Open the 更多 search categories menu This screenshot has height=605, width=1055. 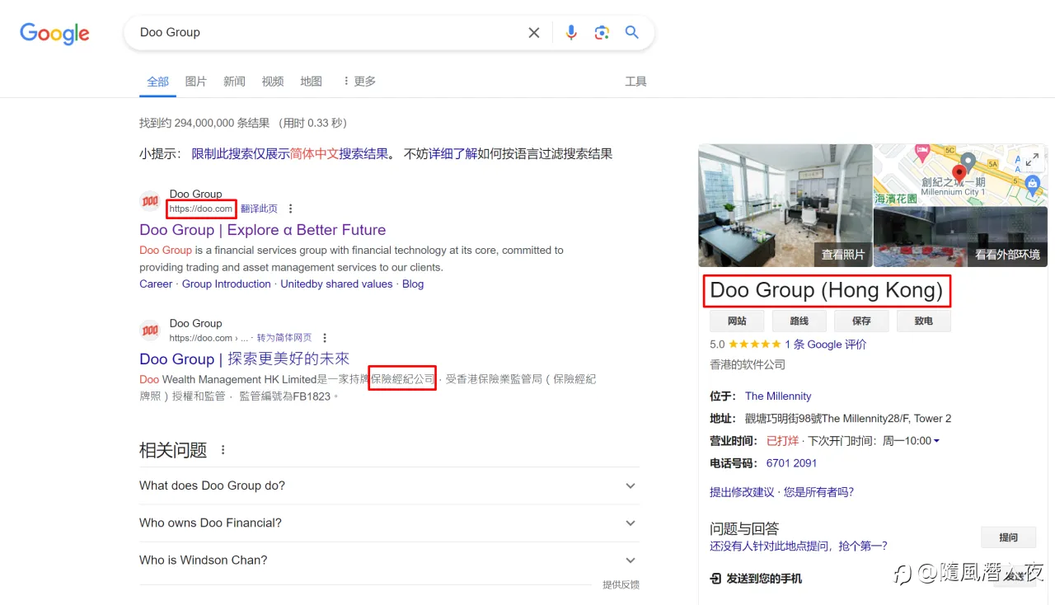pyautogui.click(x=359, y=82)
